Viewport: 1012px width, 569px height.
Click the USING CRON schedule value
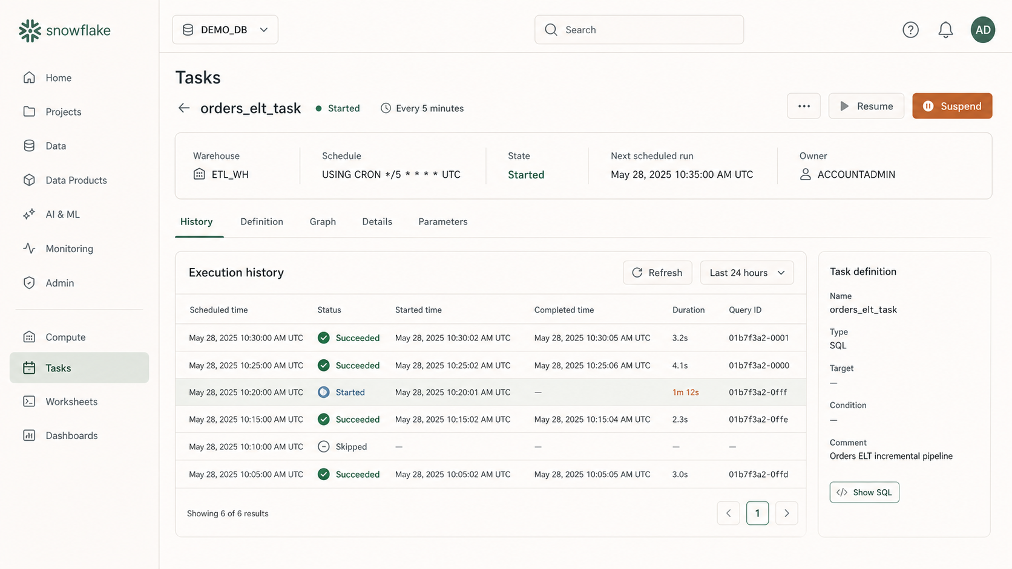point(391,175)
